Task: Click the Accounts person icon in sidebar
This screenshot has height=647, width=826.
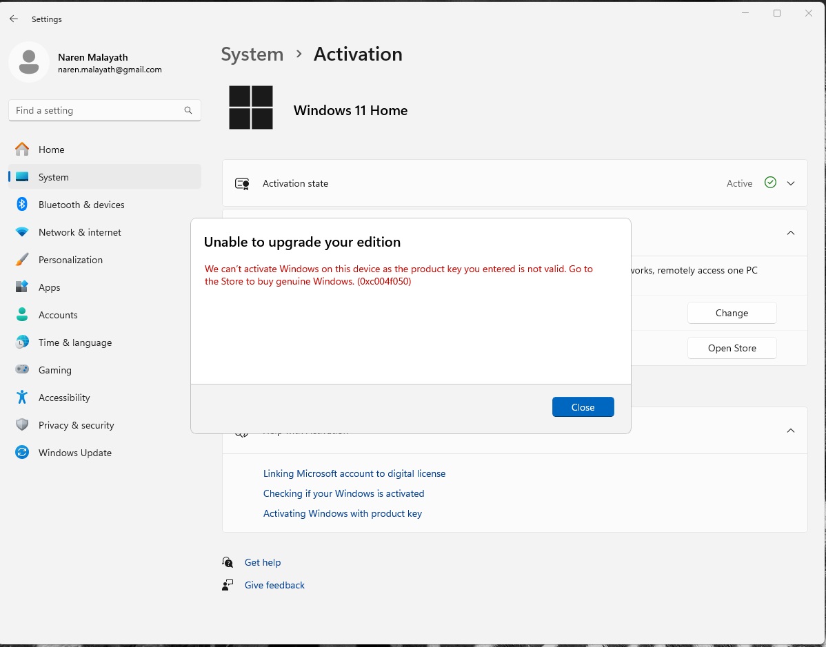Action: 22,315
